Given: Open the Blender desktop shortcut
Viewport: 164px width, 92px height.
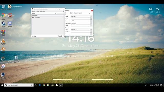Looking at the screenshot, I should tap(3, 50).
